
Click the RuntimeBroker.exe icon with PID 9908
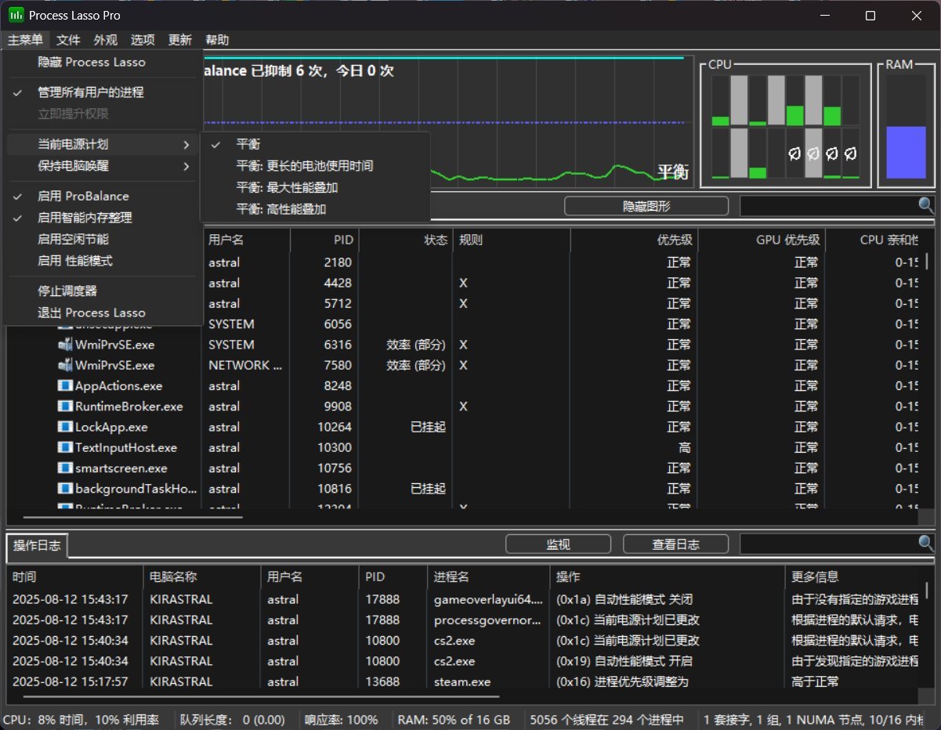coord(65,407)
